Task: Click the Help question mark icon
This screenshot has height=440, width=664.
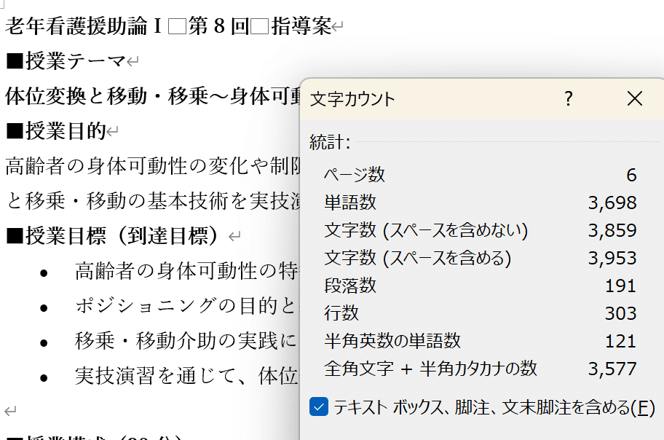Action: click(567, 98)
